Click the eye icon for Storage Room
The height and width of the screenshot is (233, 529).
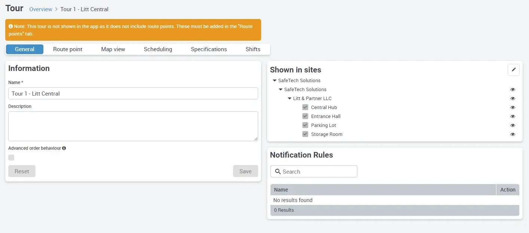click(513, 134)
